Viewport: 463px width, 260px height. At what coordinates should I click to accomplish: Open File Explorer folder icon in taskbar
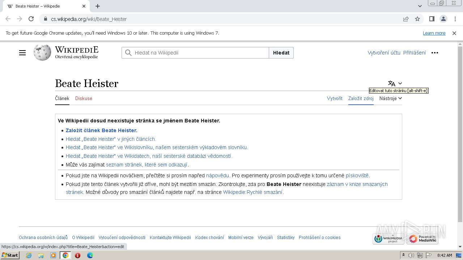(x=41, y=255)
